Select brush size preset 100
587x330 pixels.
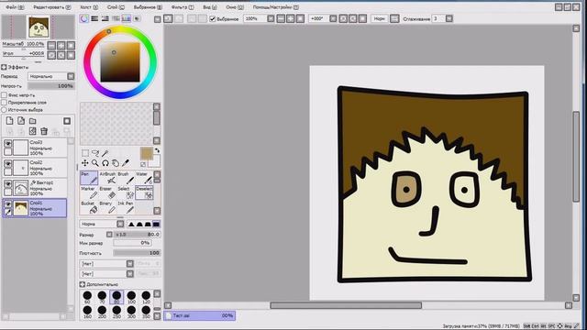[x=131, y=297]
